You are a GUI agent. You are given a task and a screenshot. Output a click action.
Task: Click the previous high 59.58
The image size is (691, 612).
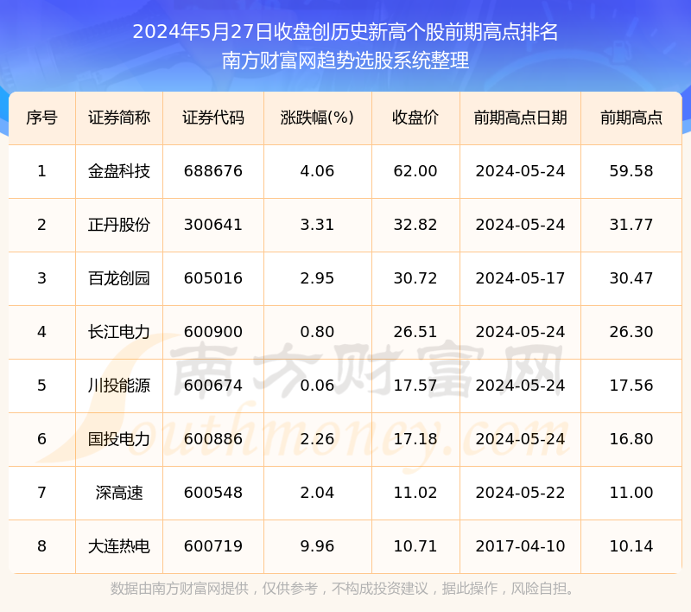tap(631, 171)
